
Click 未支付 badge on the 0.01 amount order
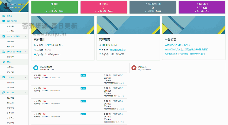[x=83, y=114]
